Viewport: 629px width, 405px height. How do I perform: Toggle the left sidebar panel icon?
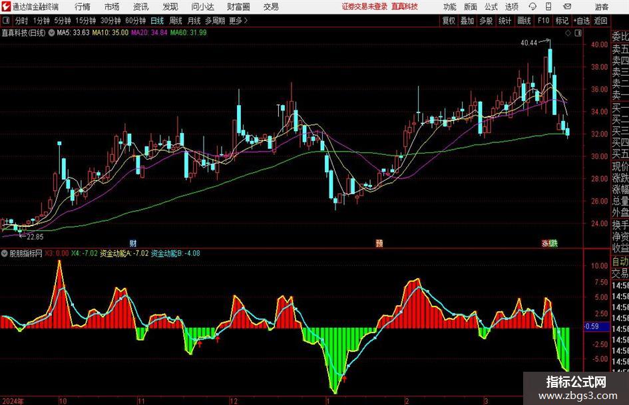[x=6, y=21]
